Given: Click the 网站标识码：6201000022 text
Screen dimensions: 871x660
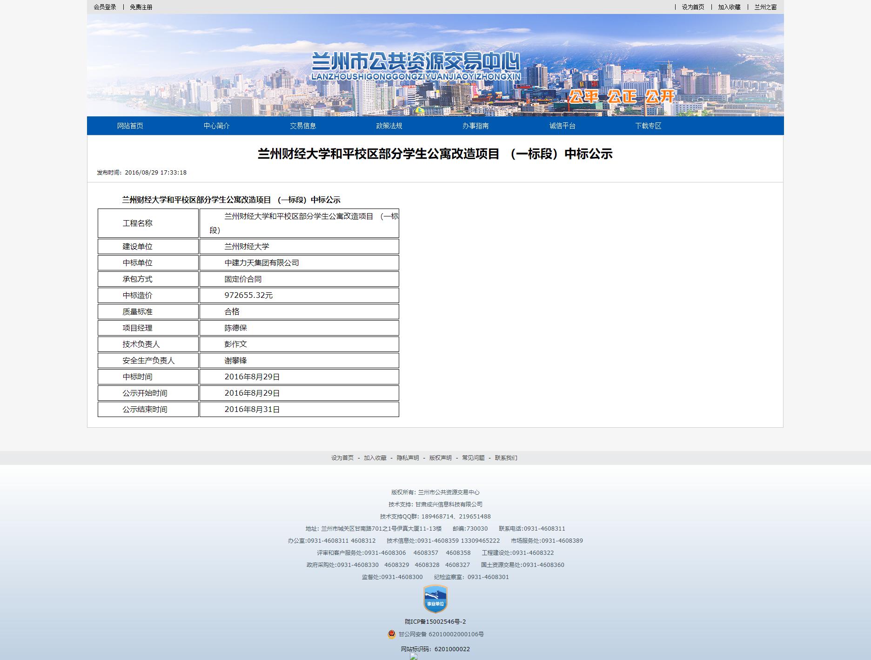Looking at the screenshot, I should pos(435,649).
